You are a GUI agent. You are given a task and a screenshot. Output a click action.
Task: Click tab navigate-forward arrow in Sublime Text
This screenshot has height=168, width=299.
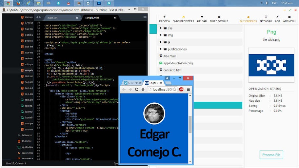pos(40,17)
